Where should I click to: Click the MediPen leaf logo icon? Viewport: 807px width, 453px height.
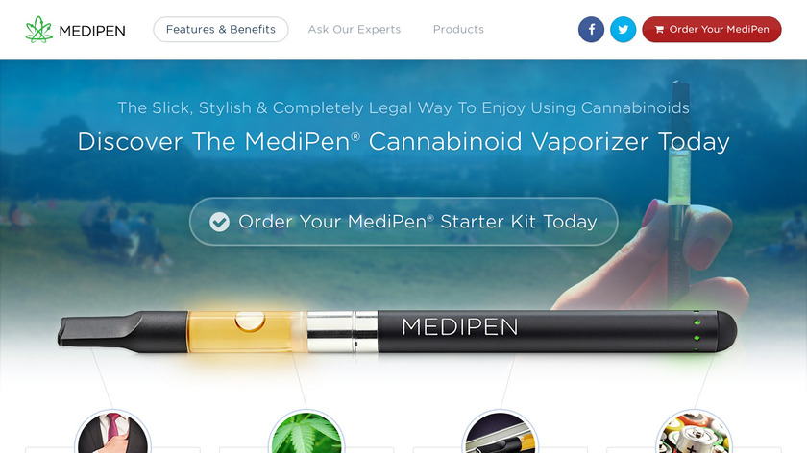tap(39, 30)
